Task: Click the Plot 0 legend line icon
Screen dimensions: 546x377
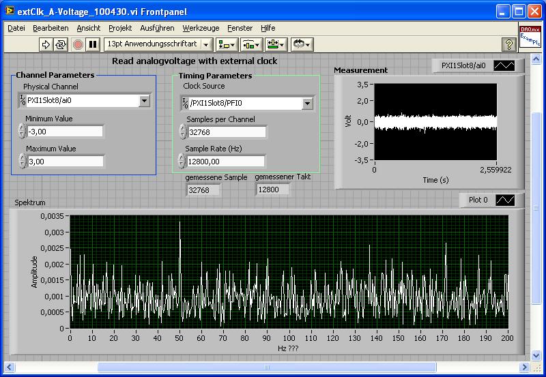Action: [506, 200]
